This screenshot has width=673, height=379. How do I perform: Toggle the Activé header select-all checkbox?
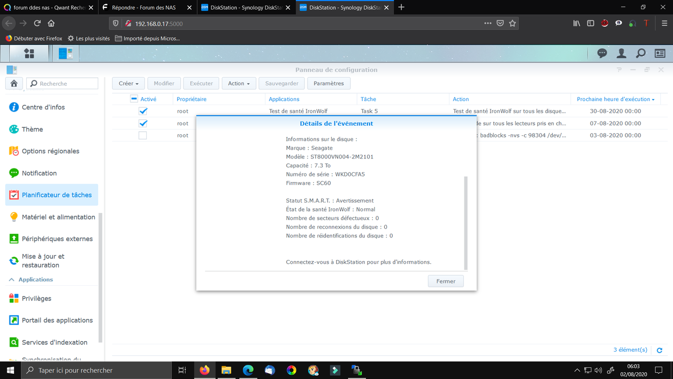click(x=134, y=99)
